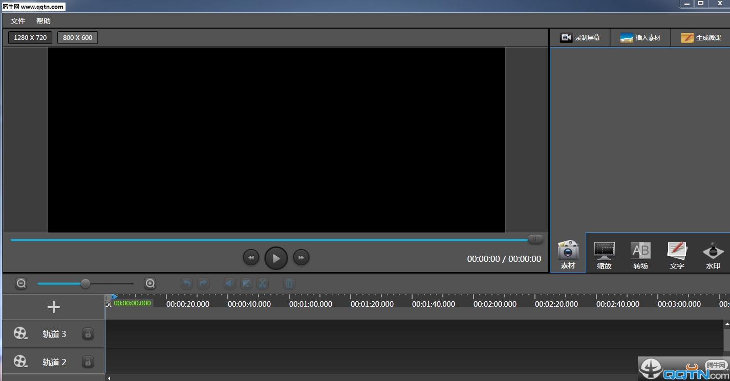Click the rewind button
Screen dimensions: 730x381
[251, 258]
